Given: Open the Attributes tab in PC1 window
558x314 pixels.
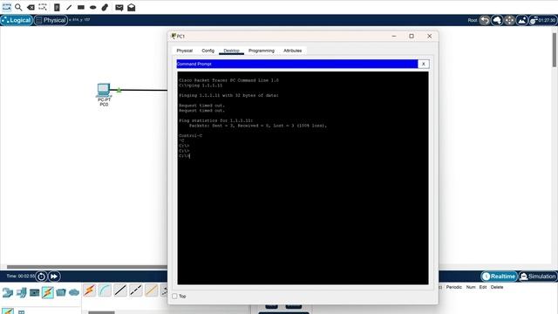Looking at the screenshot, I should 293,51.
